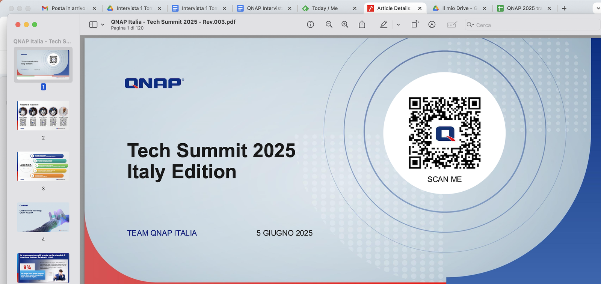Close the Today / Me tab
601x284 pixels.
(355, 8)
